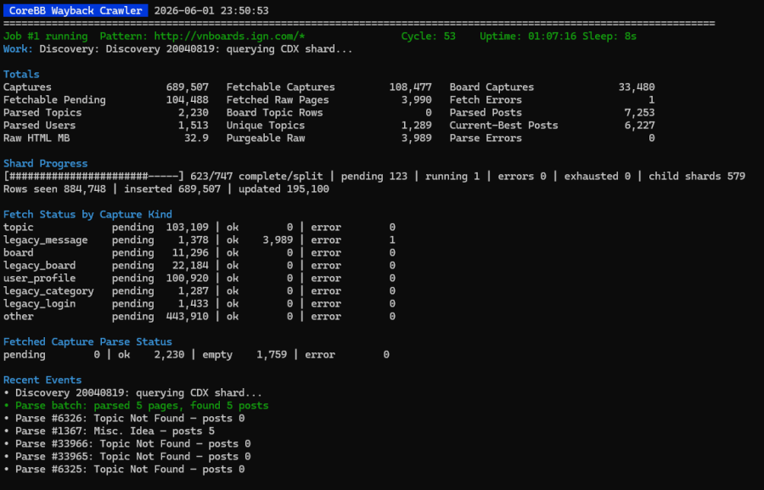
Task: Click the Cycle: 53 indicator
Action: pyautogui.click(x=429, y=36)
